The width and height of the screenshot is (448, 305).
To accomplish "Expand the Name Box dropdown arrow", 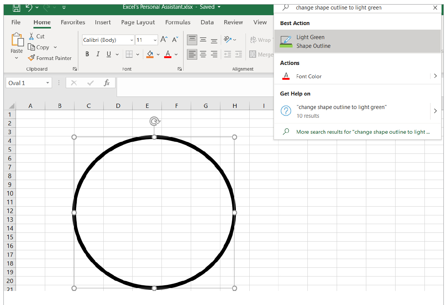I will [47, 83].
